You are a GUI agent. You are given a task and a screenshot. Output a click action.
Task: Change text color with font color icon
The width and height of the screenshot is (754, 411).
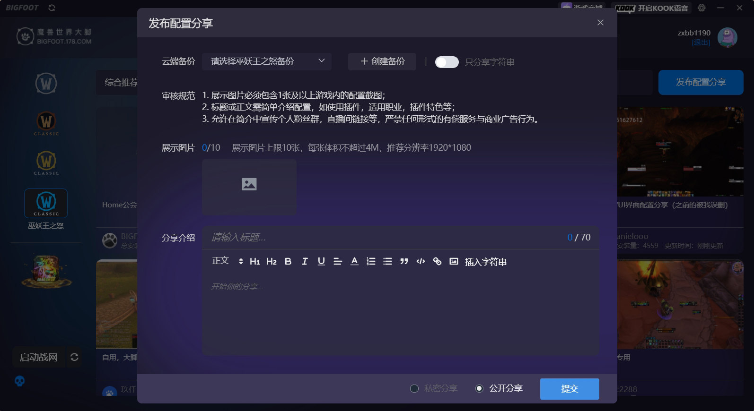[x=354, y=261]
